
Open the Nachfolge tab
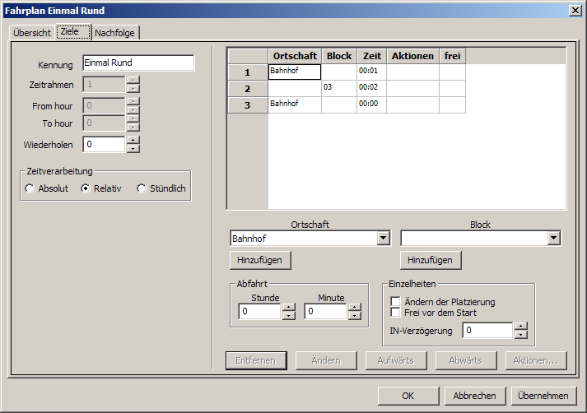pos(115,33)
